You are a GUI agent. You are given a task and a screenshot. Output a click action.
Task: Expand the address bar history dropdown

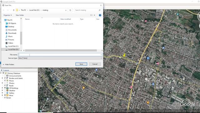(x=66, y=10)
